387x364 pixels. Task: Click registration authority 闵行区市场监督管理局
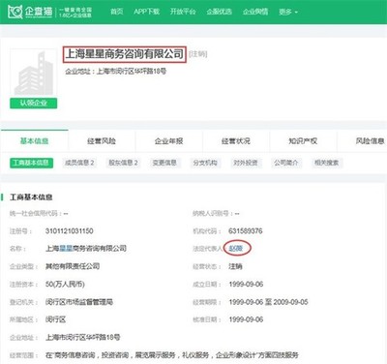coord(79,302)
